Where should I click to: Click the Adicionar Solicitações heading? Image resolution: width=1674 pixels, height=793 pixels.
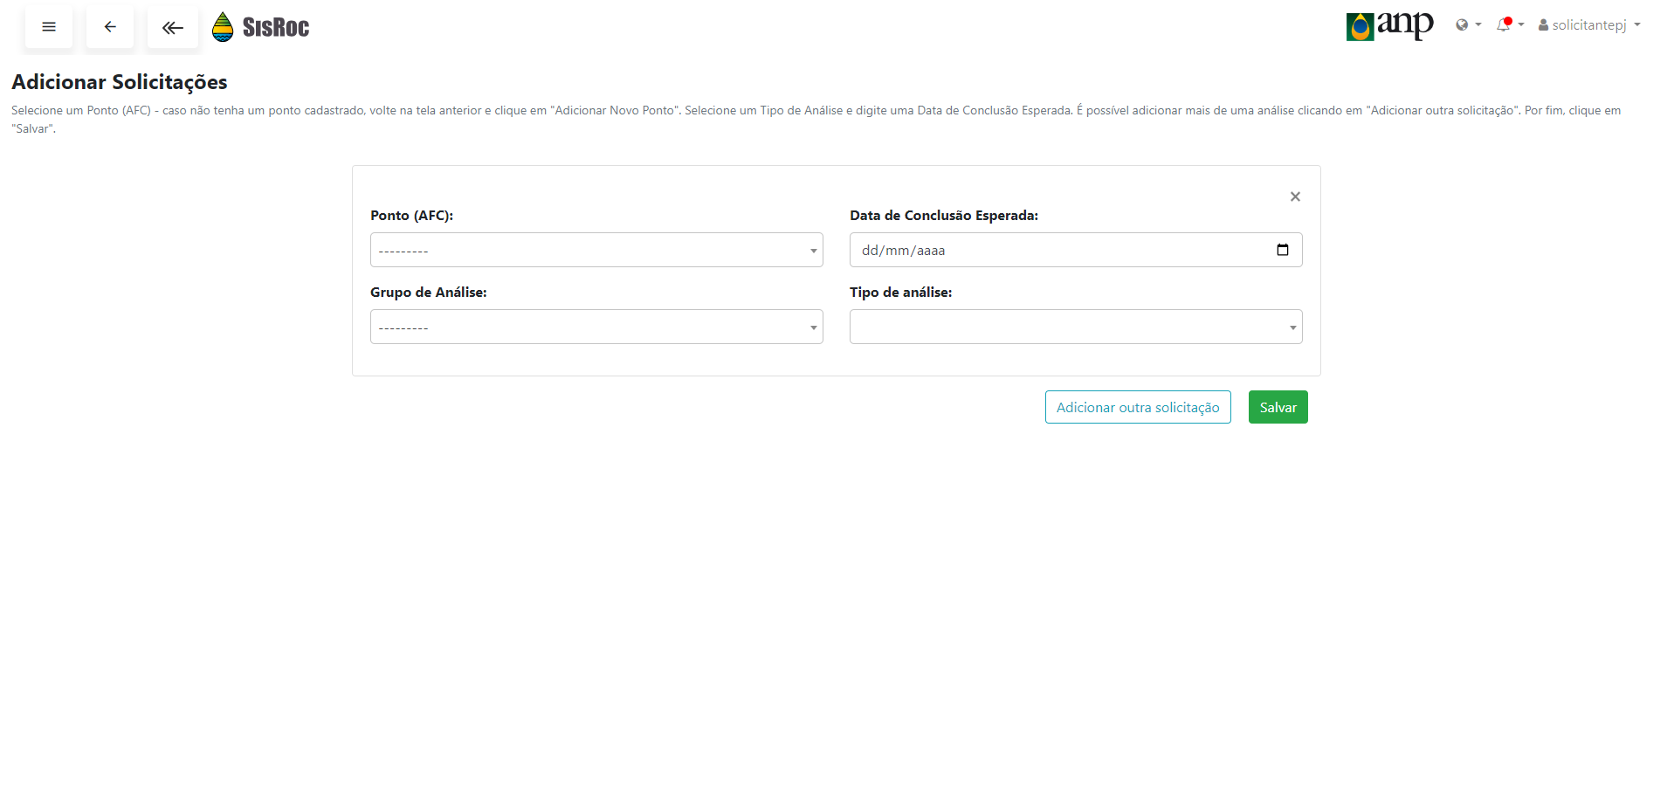[x=120, y=82]
